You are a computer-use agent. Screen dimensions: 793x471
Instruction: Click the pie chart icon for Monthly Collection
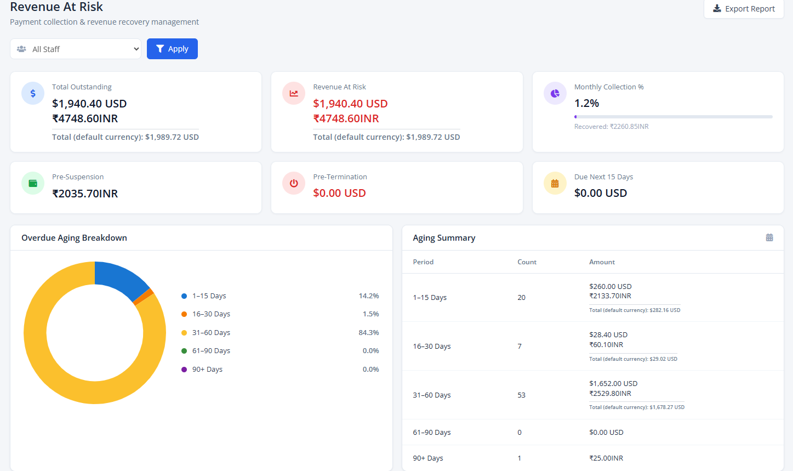click(555, 94)
